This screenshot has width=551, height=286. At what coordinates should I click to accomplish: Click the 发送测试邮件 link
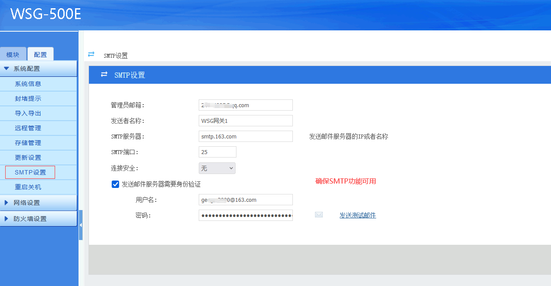click(x=357, y=215)
